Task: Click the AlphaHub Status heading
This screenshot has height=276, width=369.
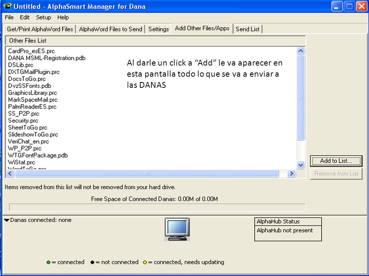Action: coord(278,222)
